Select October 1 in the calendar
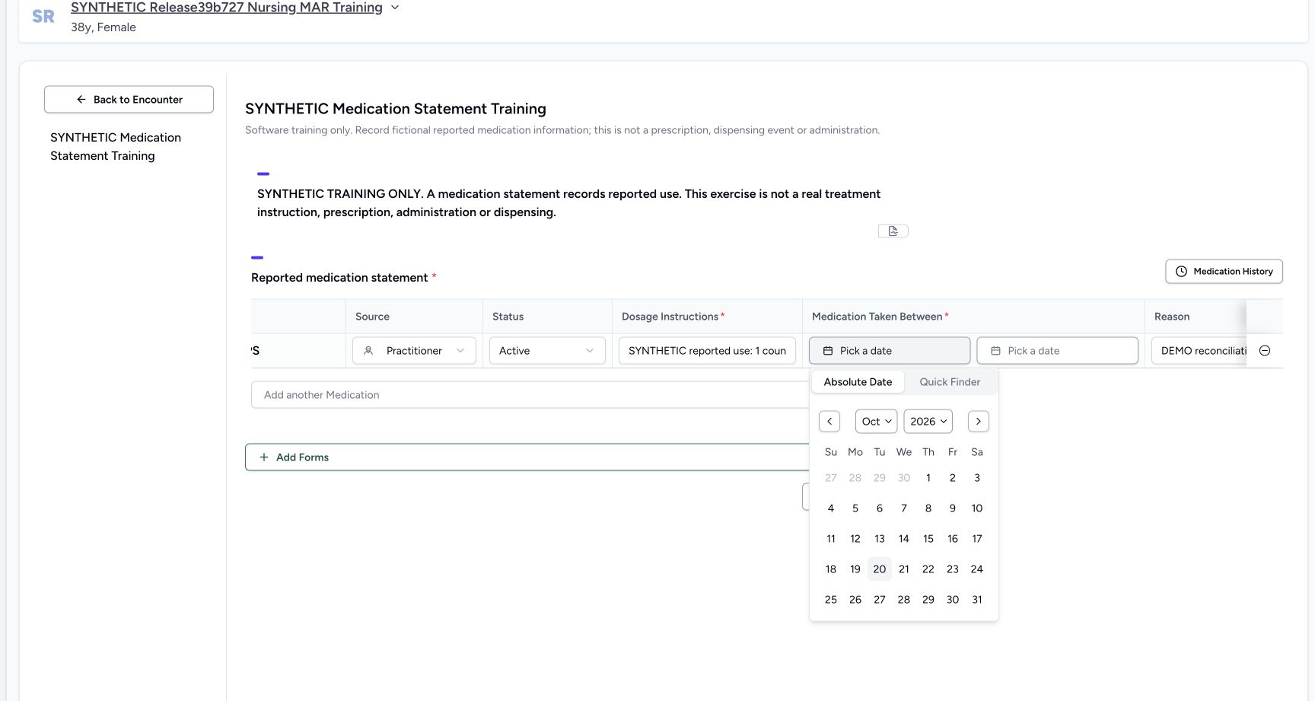Viewport: 1315px width, 701px height. 928,478
